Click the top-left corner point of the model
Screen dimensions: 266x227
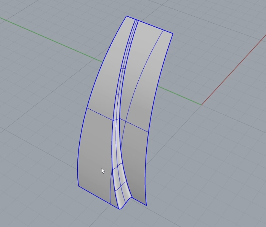(127, 16)
